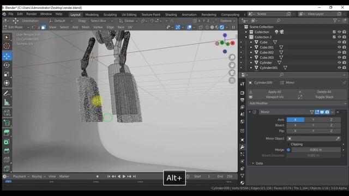
Task: Expand the Cube.002 tree item
Action: coord(251,52)
